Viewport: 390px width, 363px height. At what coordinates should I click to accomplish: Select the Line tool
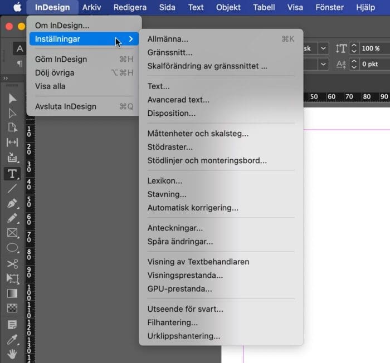tap(12, 189)
